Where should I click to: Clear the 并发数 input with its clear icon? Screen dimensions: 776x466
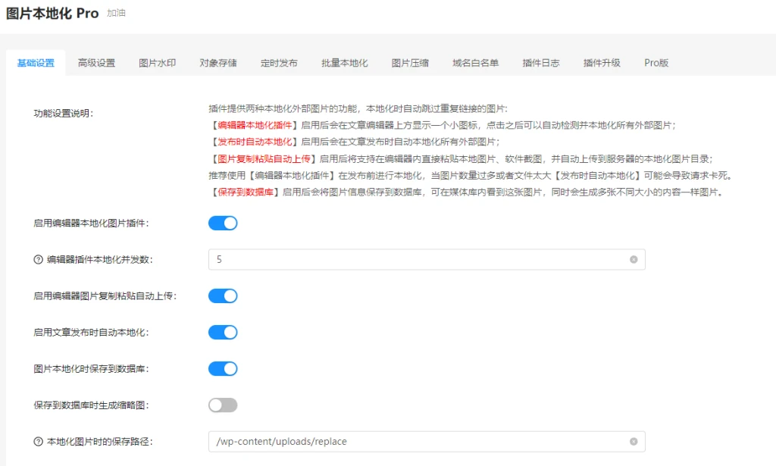(x=634, y=259)
